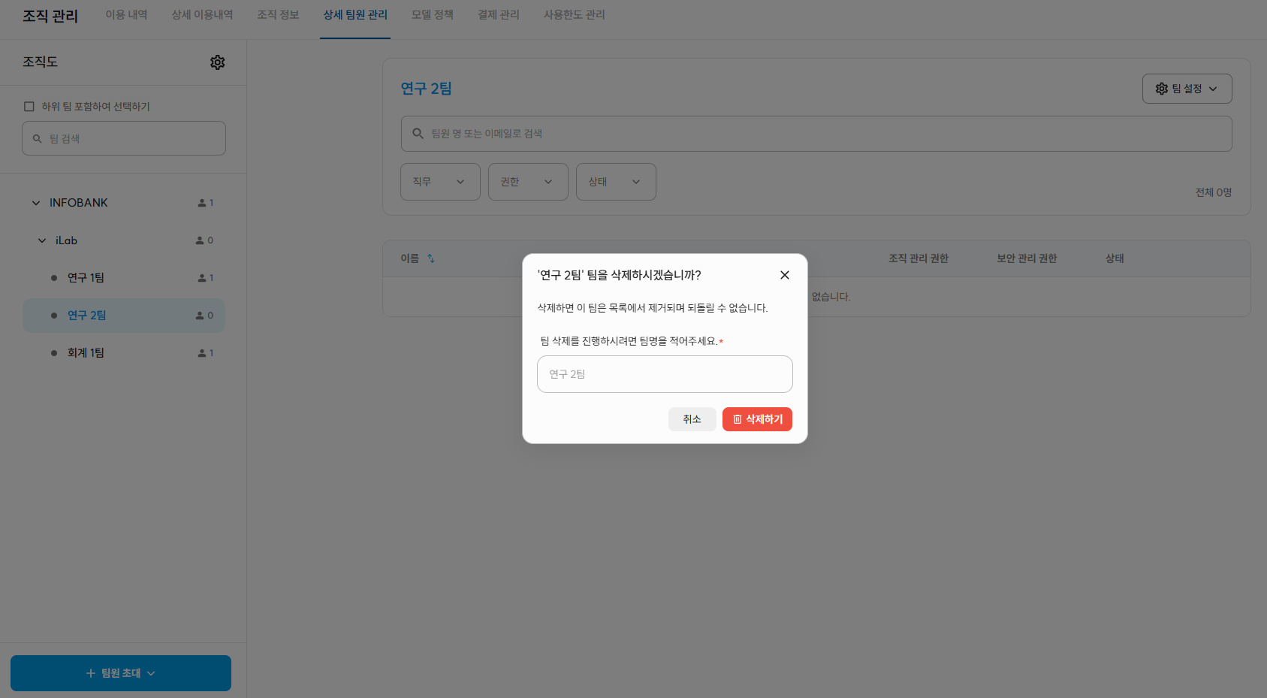Click the sort icon next to 이름 column
This screenshot has width=1267, height=698.
431,258
